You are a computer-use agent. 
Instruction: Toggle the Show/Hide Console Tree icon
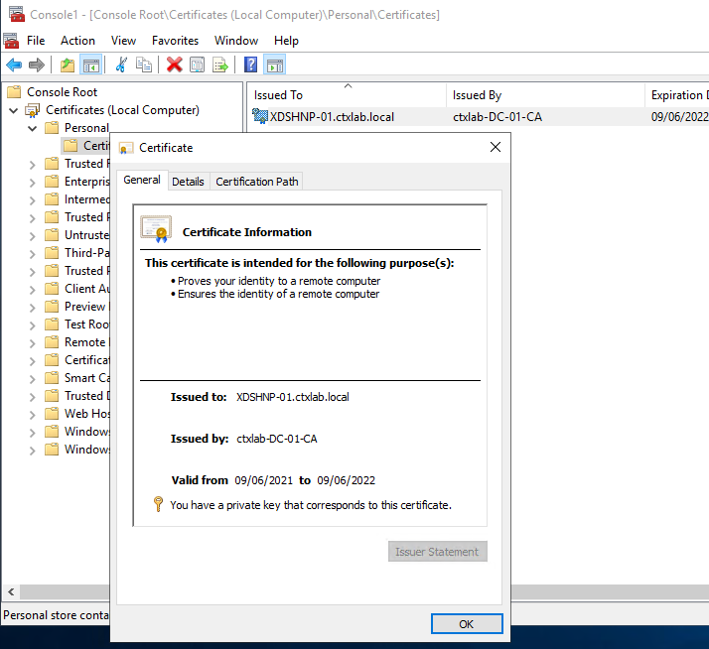(x=91, y=65)
